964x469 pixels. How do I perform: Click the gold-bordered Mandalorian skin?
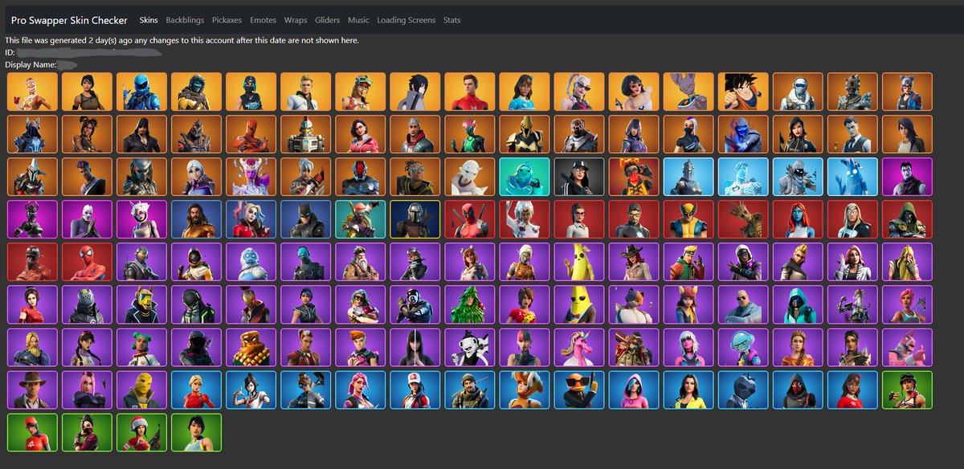pos(414,218)
